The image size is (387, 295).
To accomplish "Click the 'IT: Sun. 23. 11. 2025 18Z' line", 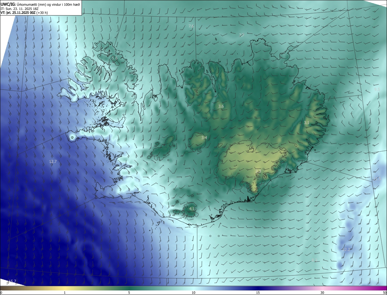I will point(20,9).
